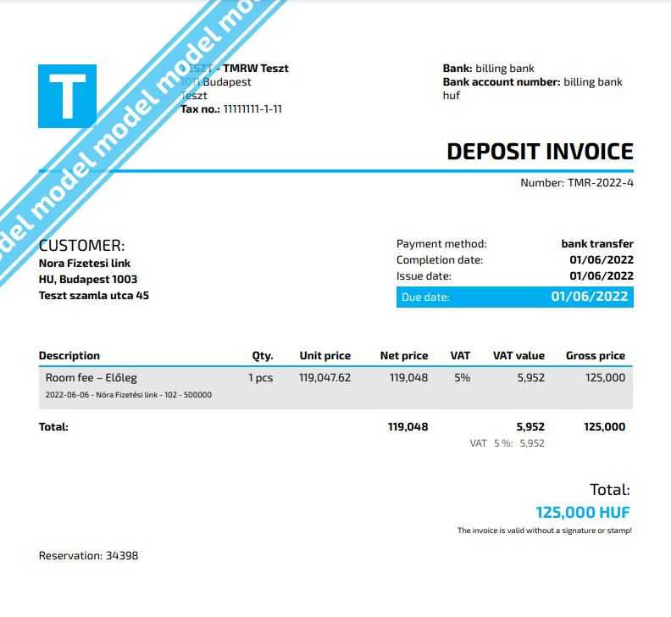The height and width of the screenshot is (617, 671).
Task: Click the Issue date label
Action: [x=424, y=276]
